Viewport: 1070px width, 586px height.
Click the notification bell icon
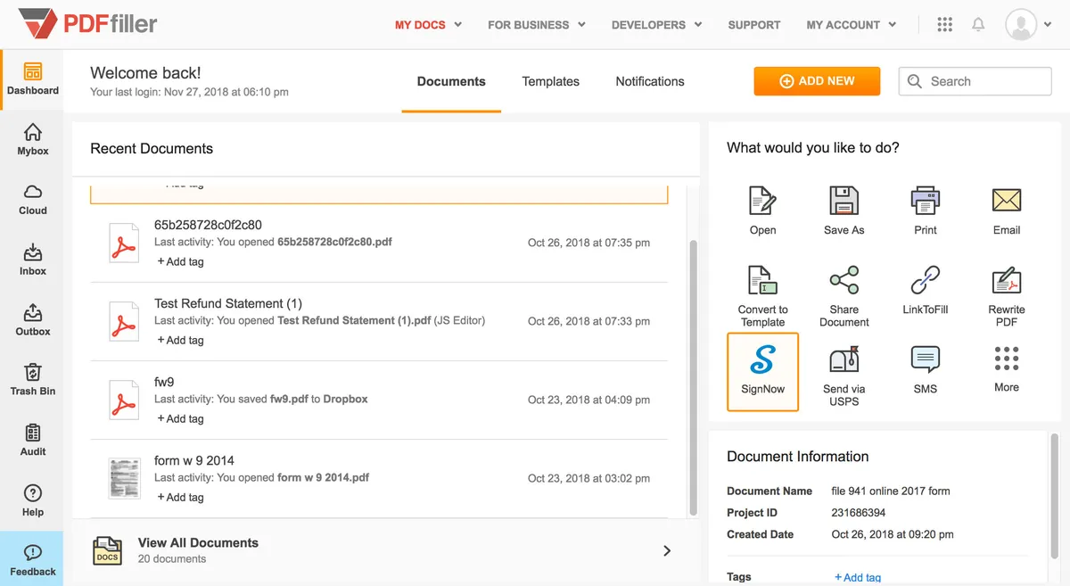[x=978, y=25]
